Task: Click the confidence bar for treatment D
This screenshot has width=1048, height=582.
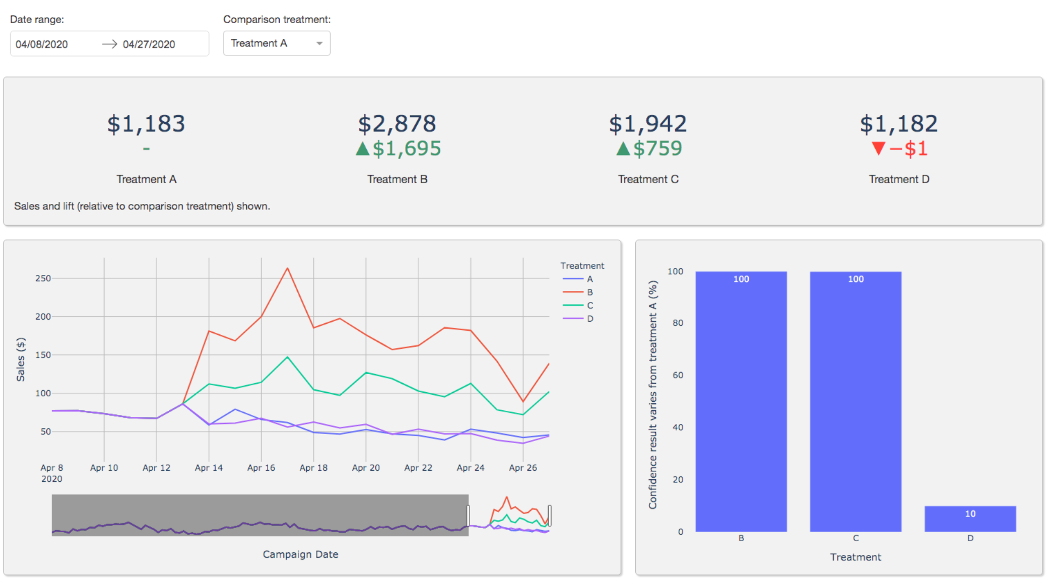Action: coord(970,519)
